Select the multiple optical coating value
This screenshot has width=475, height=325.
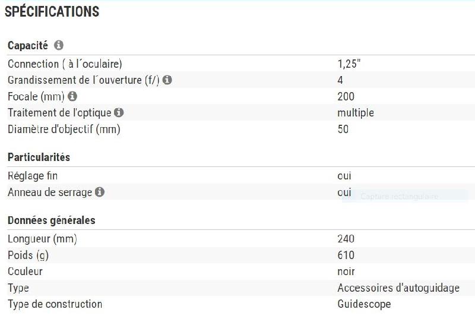(356, 112)
